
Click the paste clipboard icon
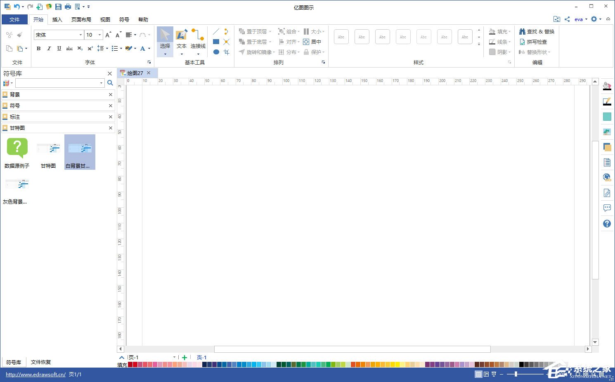(20, 49)
